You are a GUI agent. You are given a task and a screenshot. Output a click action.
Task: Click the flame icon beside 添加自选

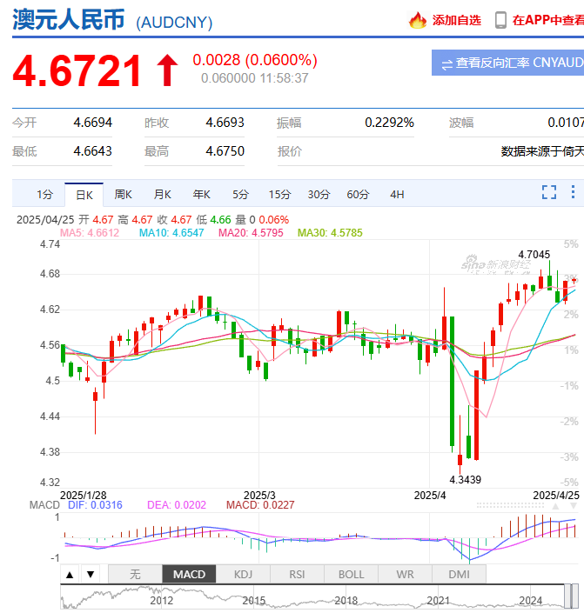click(x=417, y=20)
